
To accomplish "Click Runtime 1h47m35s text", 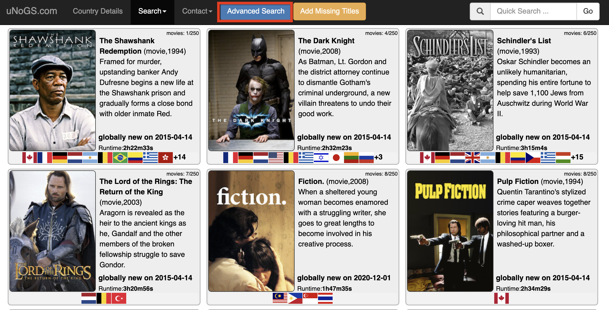I will pos(325,289).
